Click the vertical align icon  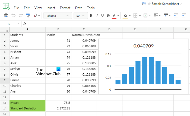[166, 15]
